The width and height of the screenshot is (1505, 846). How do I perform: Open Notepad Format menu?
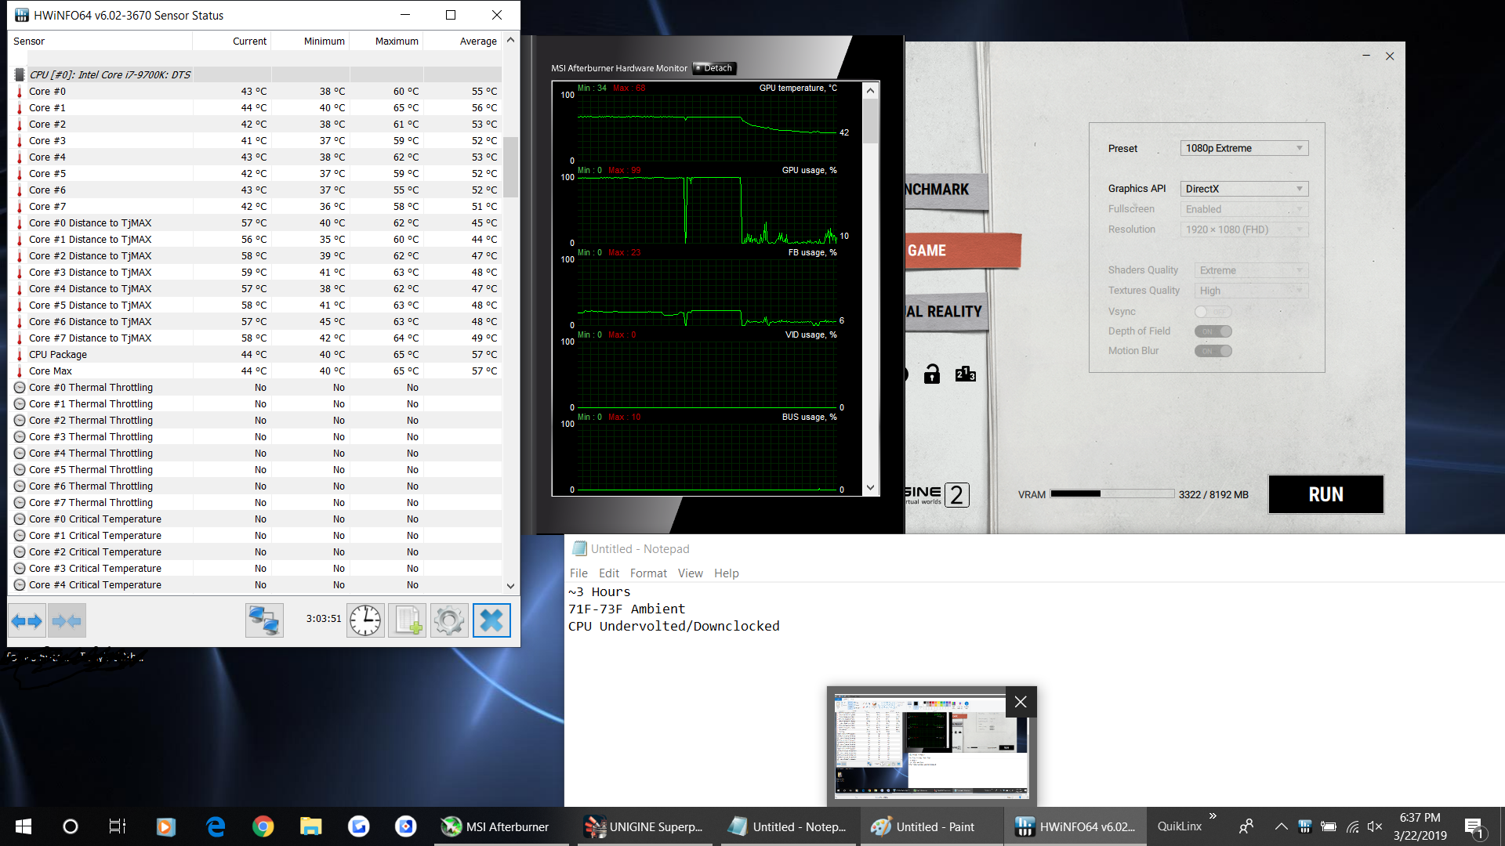[648, 573]
